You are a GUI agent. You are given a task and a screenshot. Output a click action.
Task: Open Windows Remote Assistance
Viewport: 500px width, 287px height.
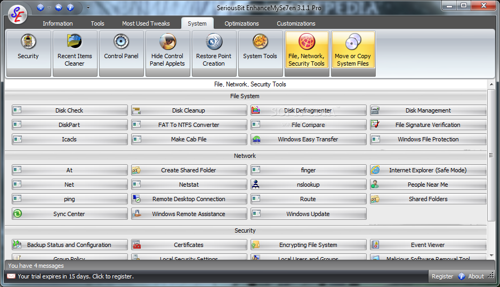tap(189, 214)
